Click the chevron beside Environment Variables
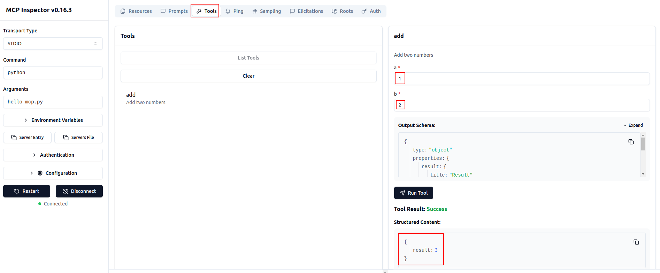Screen dimensions: 660x273 26,120
